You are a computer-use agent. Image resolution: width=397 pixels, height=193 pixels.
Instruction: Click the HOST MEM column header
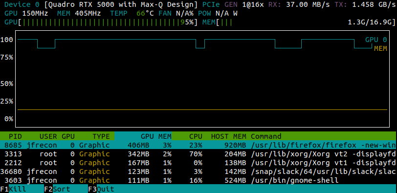(229, 136)
